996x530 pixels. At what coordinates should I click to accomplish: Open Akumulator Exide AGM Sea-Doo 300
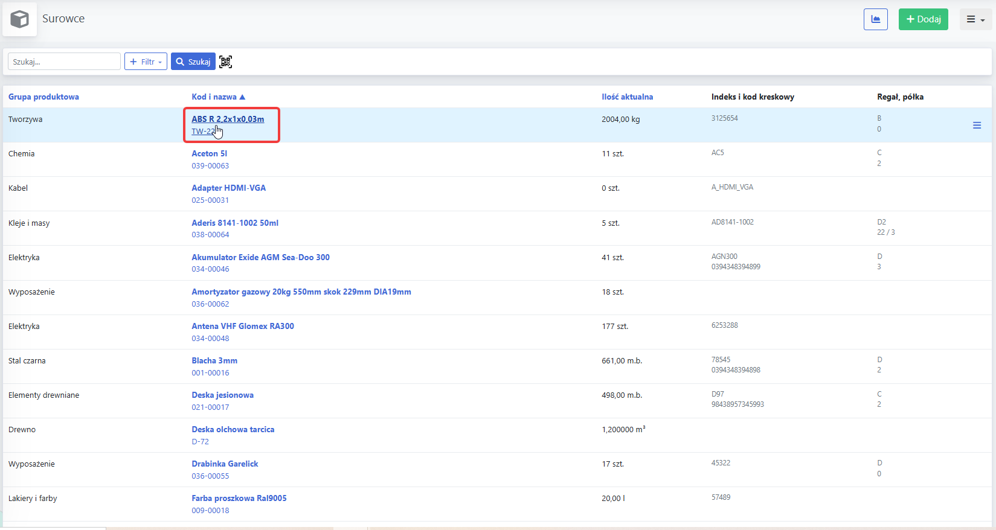[x=261, y=257]
